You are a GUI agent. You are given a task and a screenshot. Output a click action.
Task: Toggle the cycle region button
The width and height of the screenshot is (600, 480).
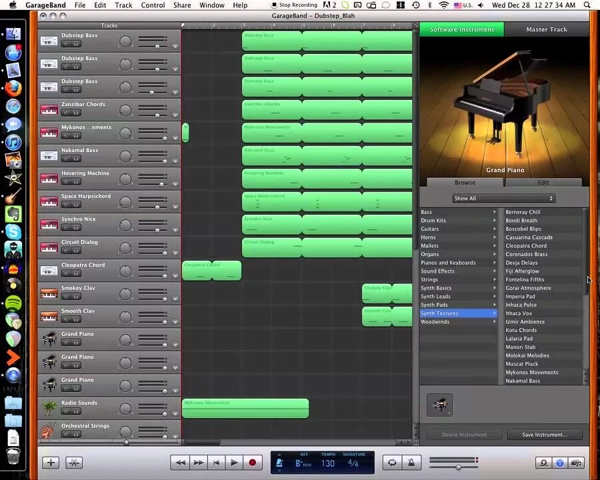pyautogui.click(x=392, y=463)
